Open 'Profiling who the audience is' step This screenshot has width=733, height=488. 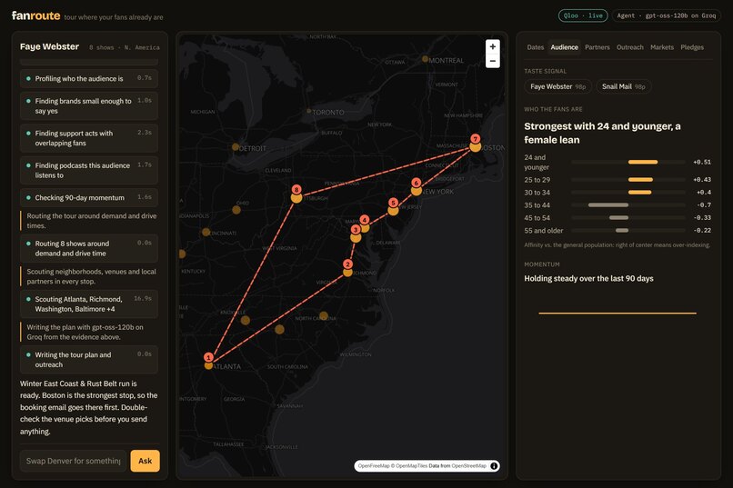coord(89,78)
